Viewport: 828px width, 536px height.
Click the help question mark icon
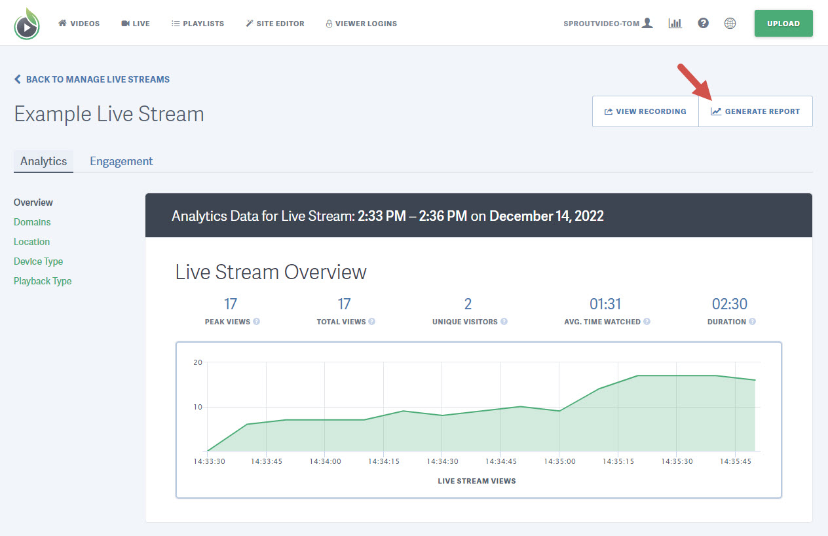point(703,23)
